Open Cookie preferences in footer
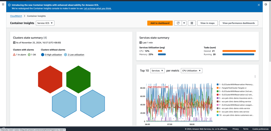 point(260,129)
